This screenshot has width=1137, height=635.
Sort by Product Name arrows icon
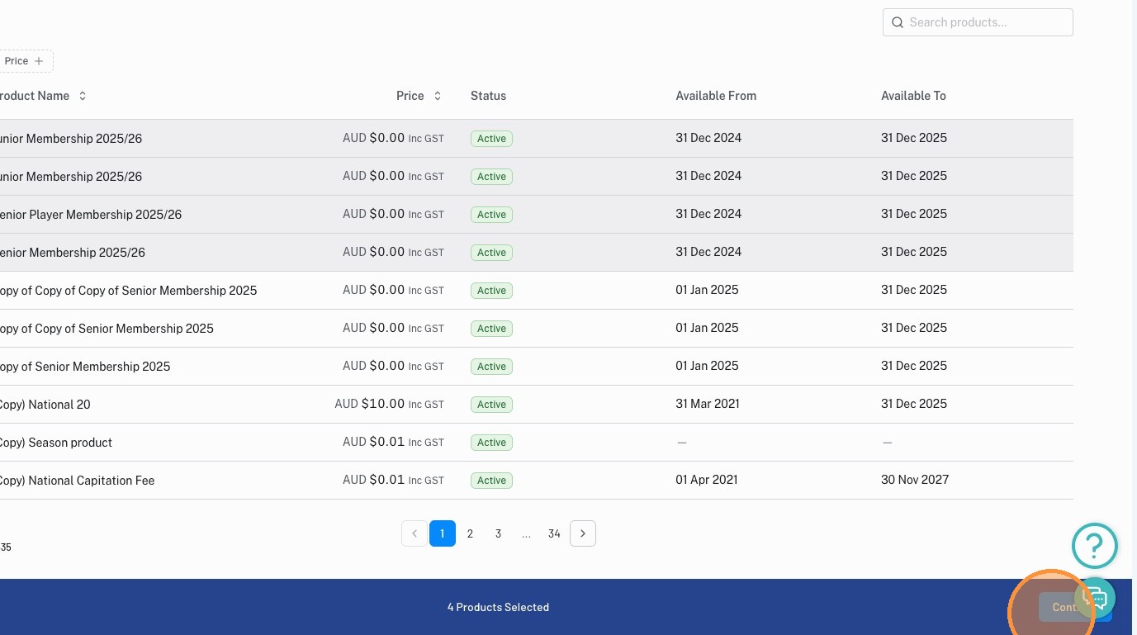(83, 96)
